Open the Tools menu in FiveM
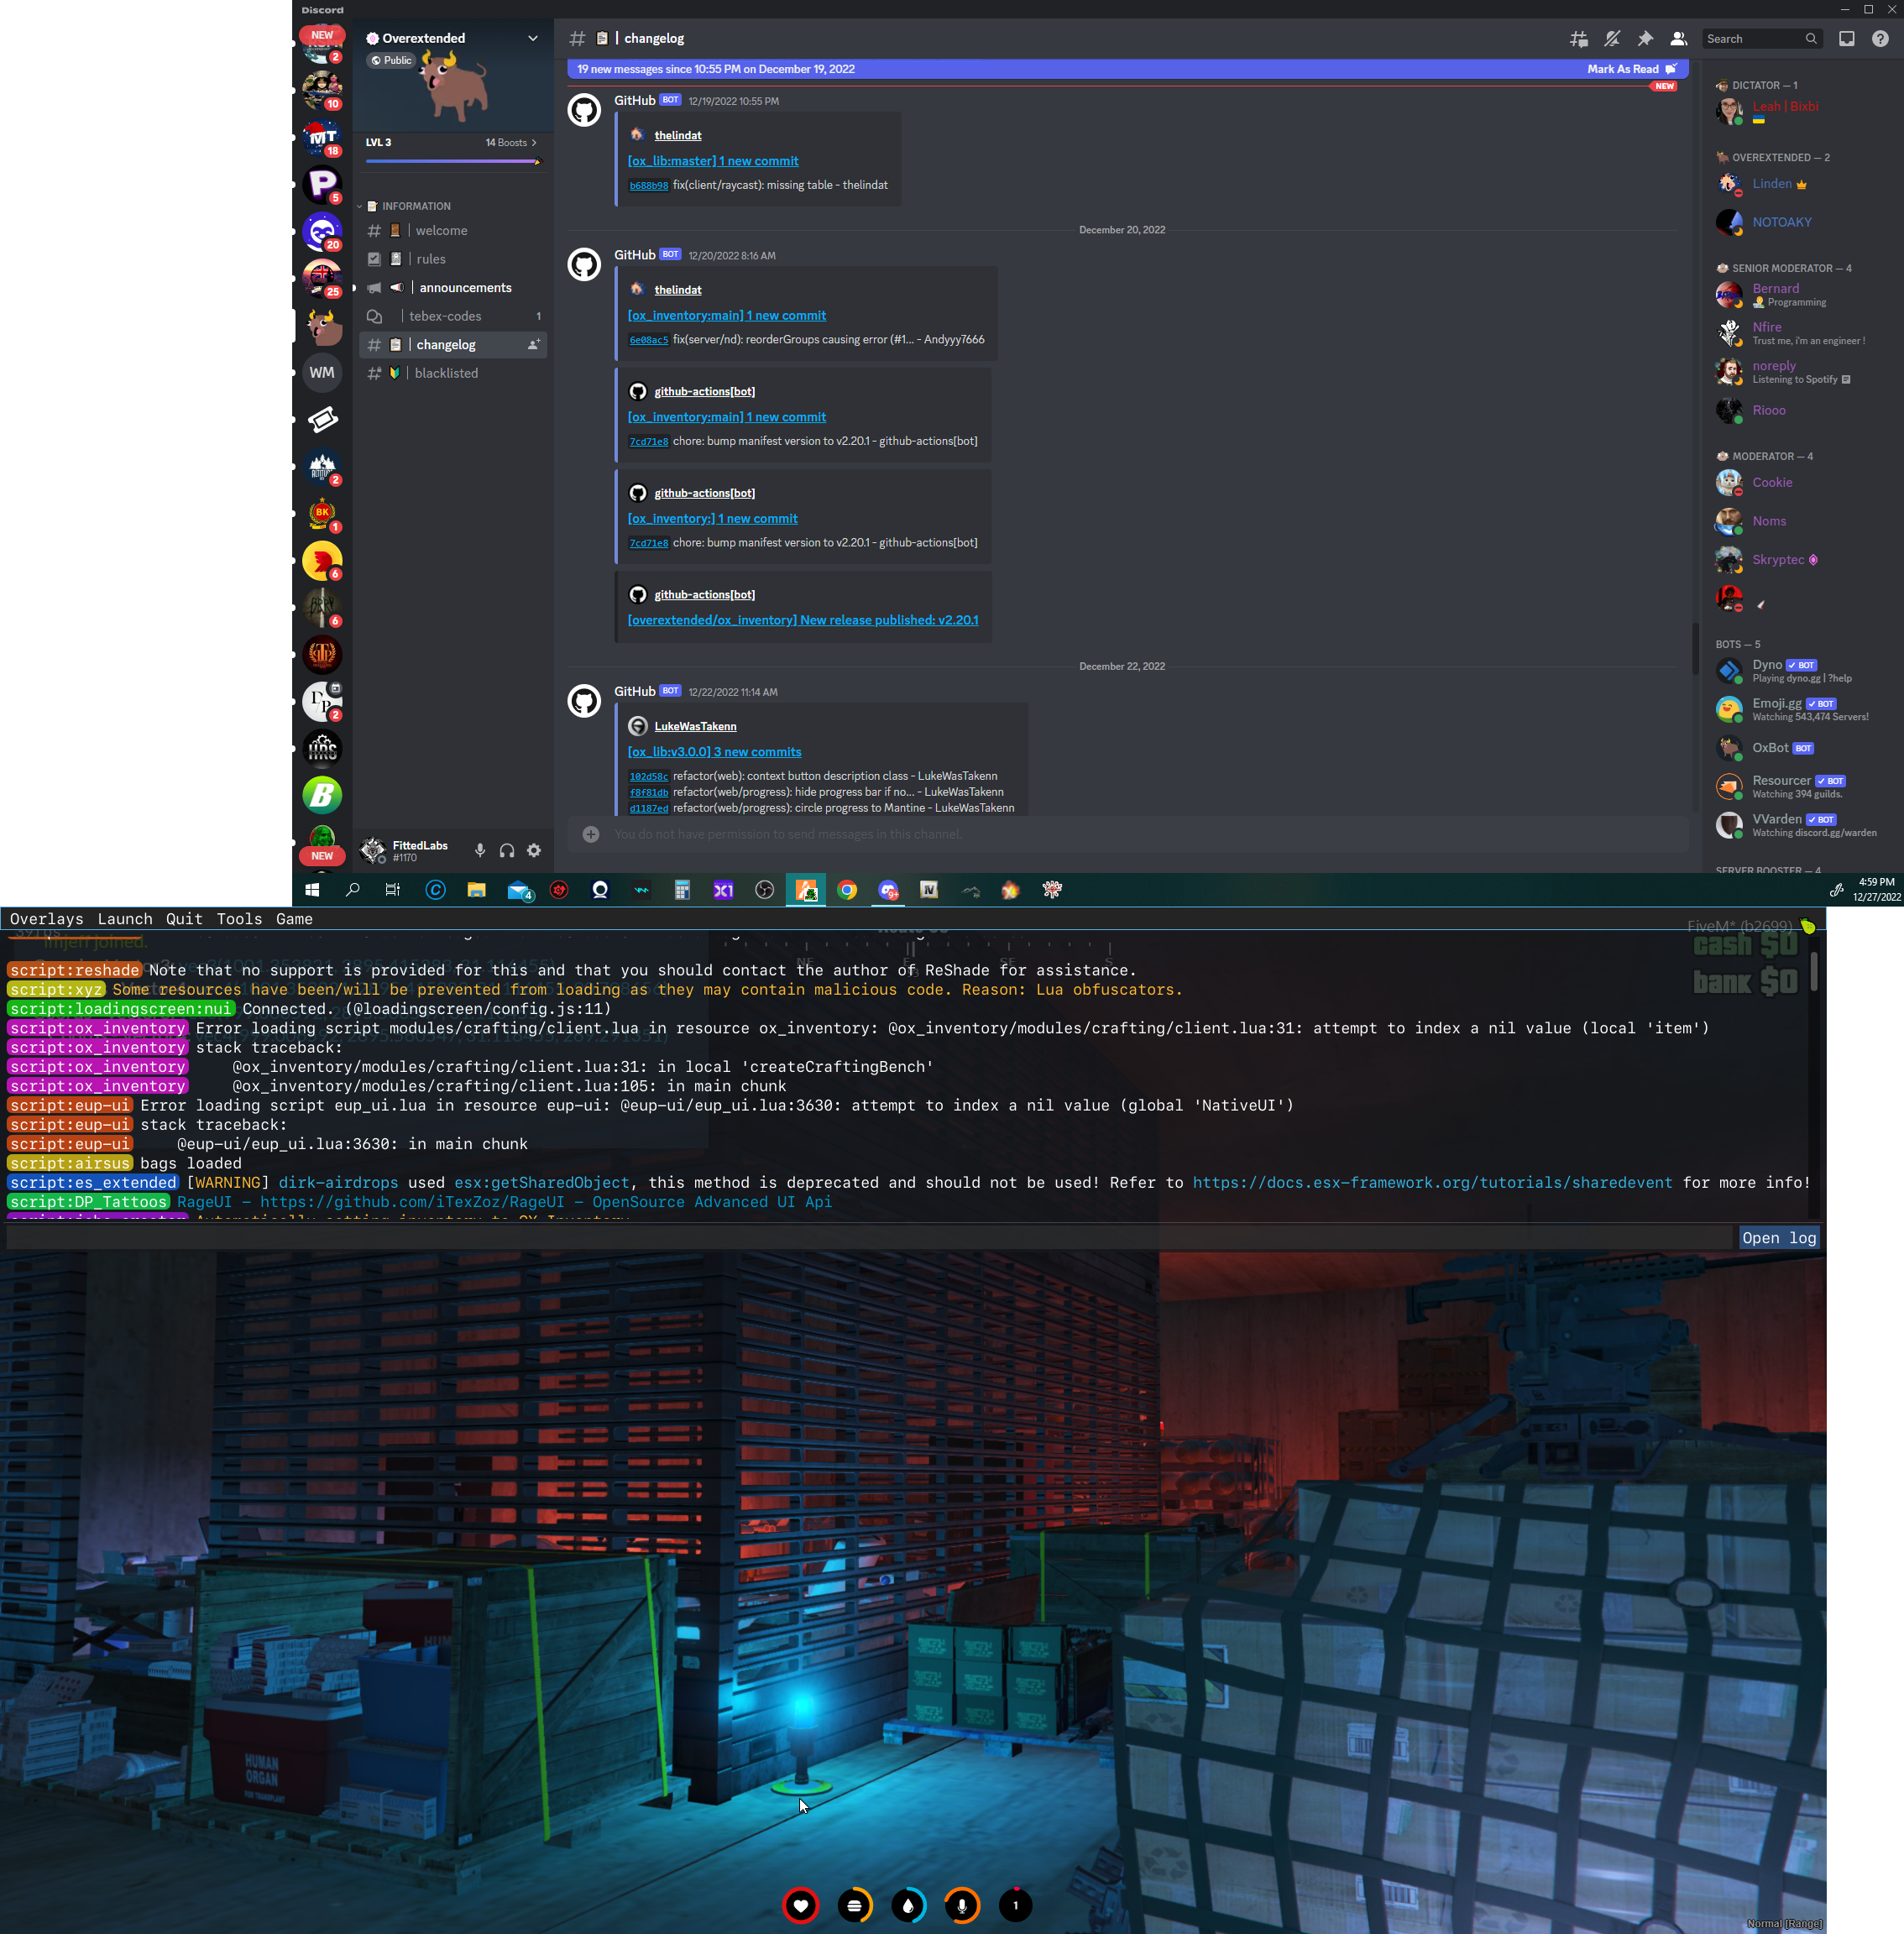Screen dimensions: 1904x1934 239,919
